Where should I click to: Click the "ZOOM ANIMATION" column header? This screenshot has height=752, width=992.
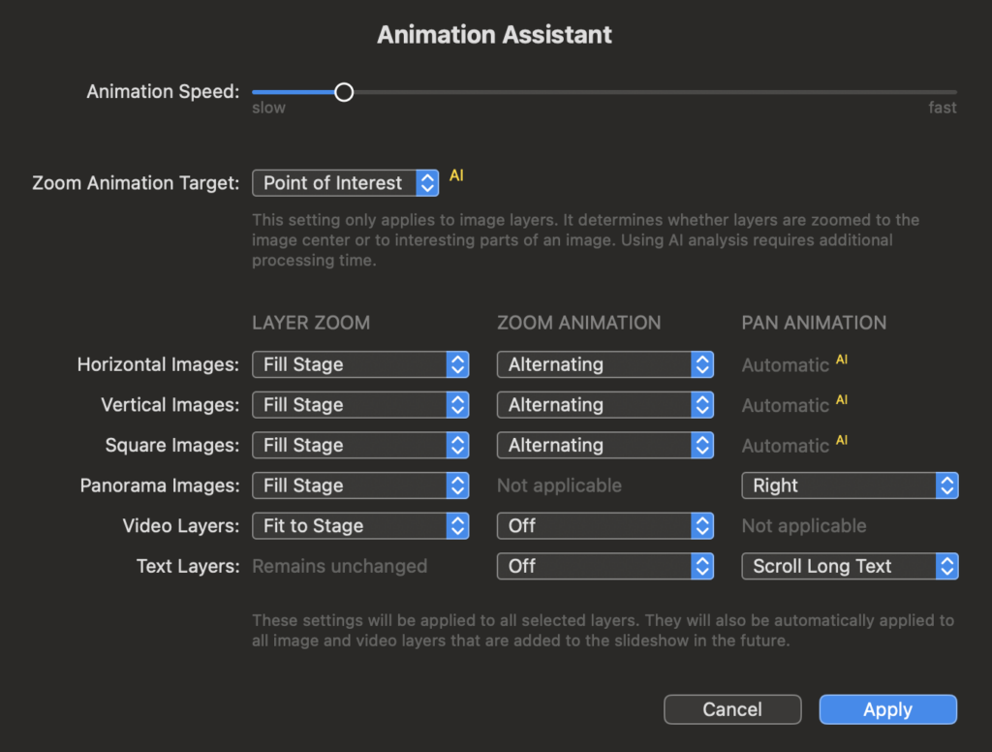point(579,323)
